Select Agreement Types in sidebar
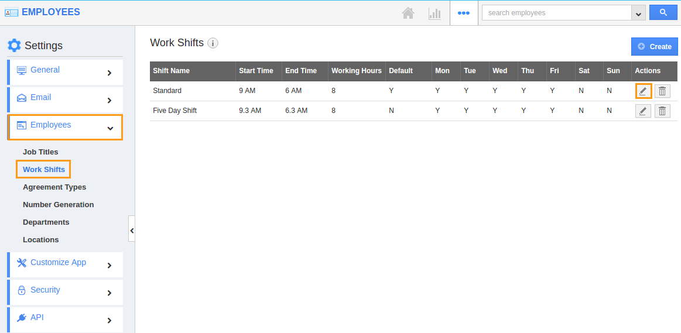681x333 pixels. (x=54, y=187)
